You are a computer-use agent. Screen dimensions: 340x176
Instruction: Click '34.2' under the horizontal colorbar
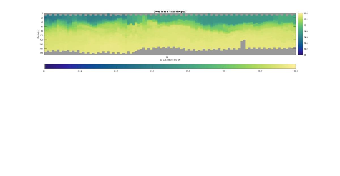pyautogui.click(x=80, y=71)
